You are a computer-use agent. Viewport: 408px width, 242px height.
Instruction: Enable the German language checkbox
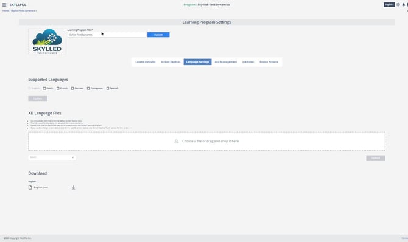point(72,88)
